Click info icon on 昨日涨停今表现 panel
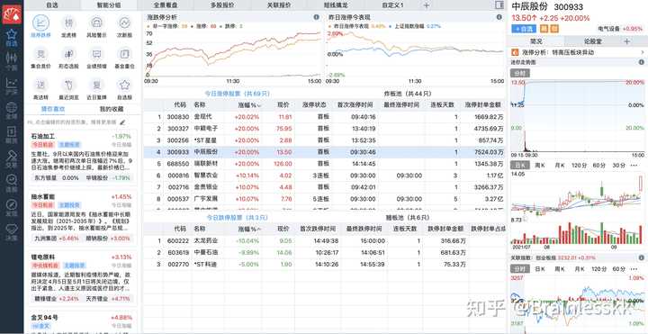648x334 pixels. click(x=499, y=17)
